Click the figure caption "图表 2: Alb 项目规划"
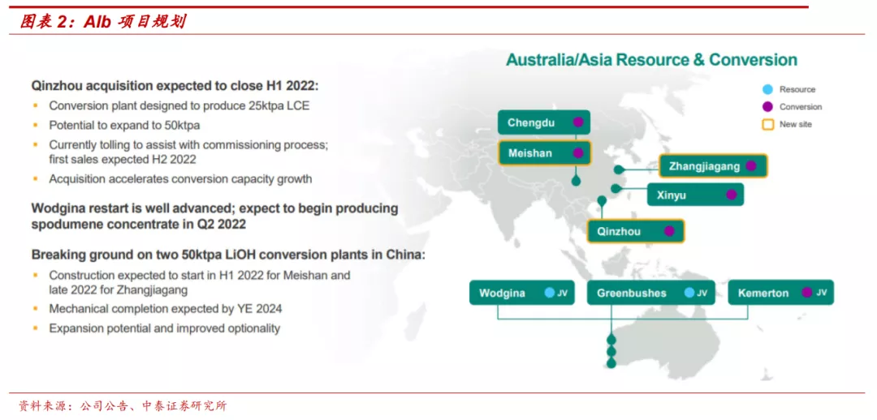 click(x=102, y=22)
